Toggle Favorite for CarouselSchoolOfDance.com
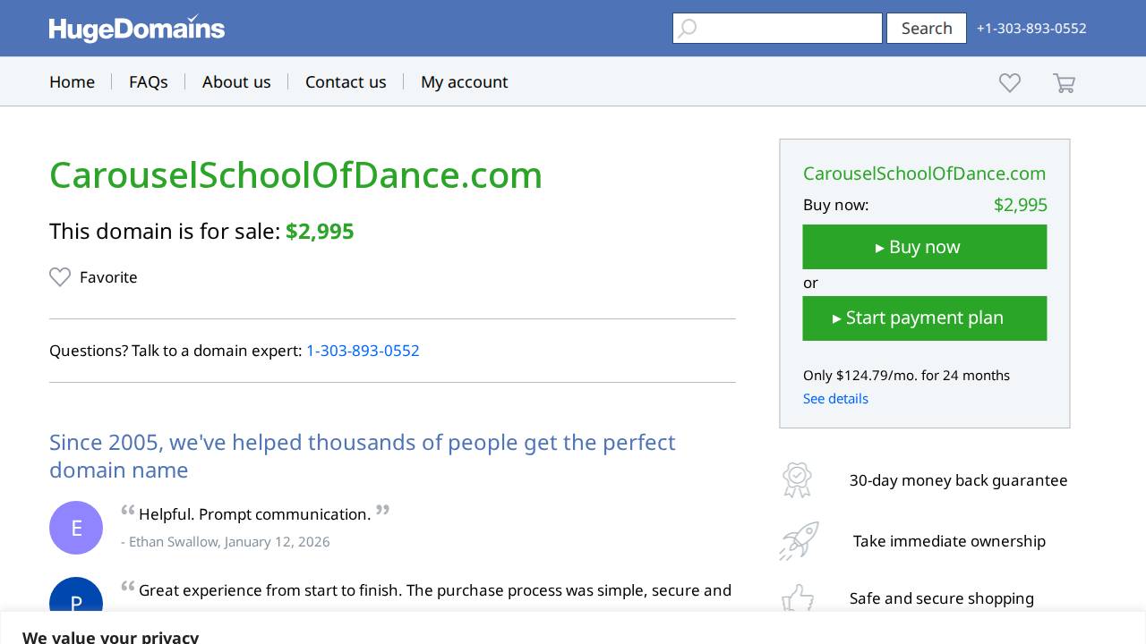 click(93, 277)
